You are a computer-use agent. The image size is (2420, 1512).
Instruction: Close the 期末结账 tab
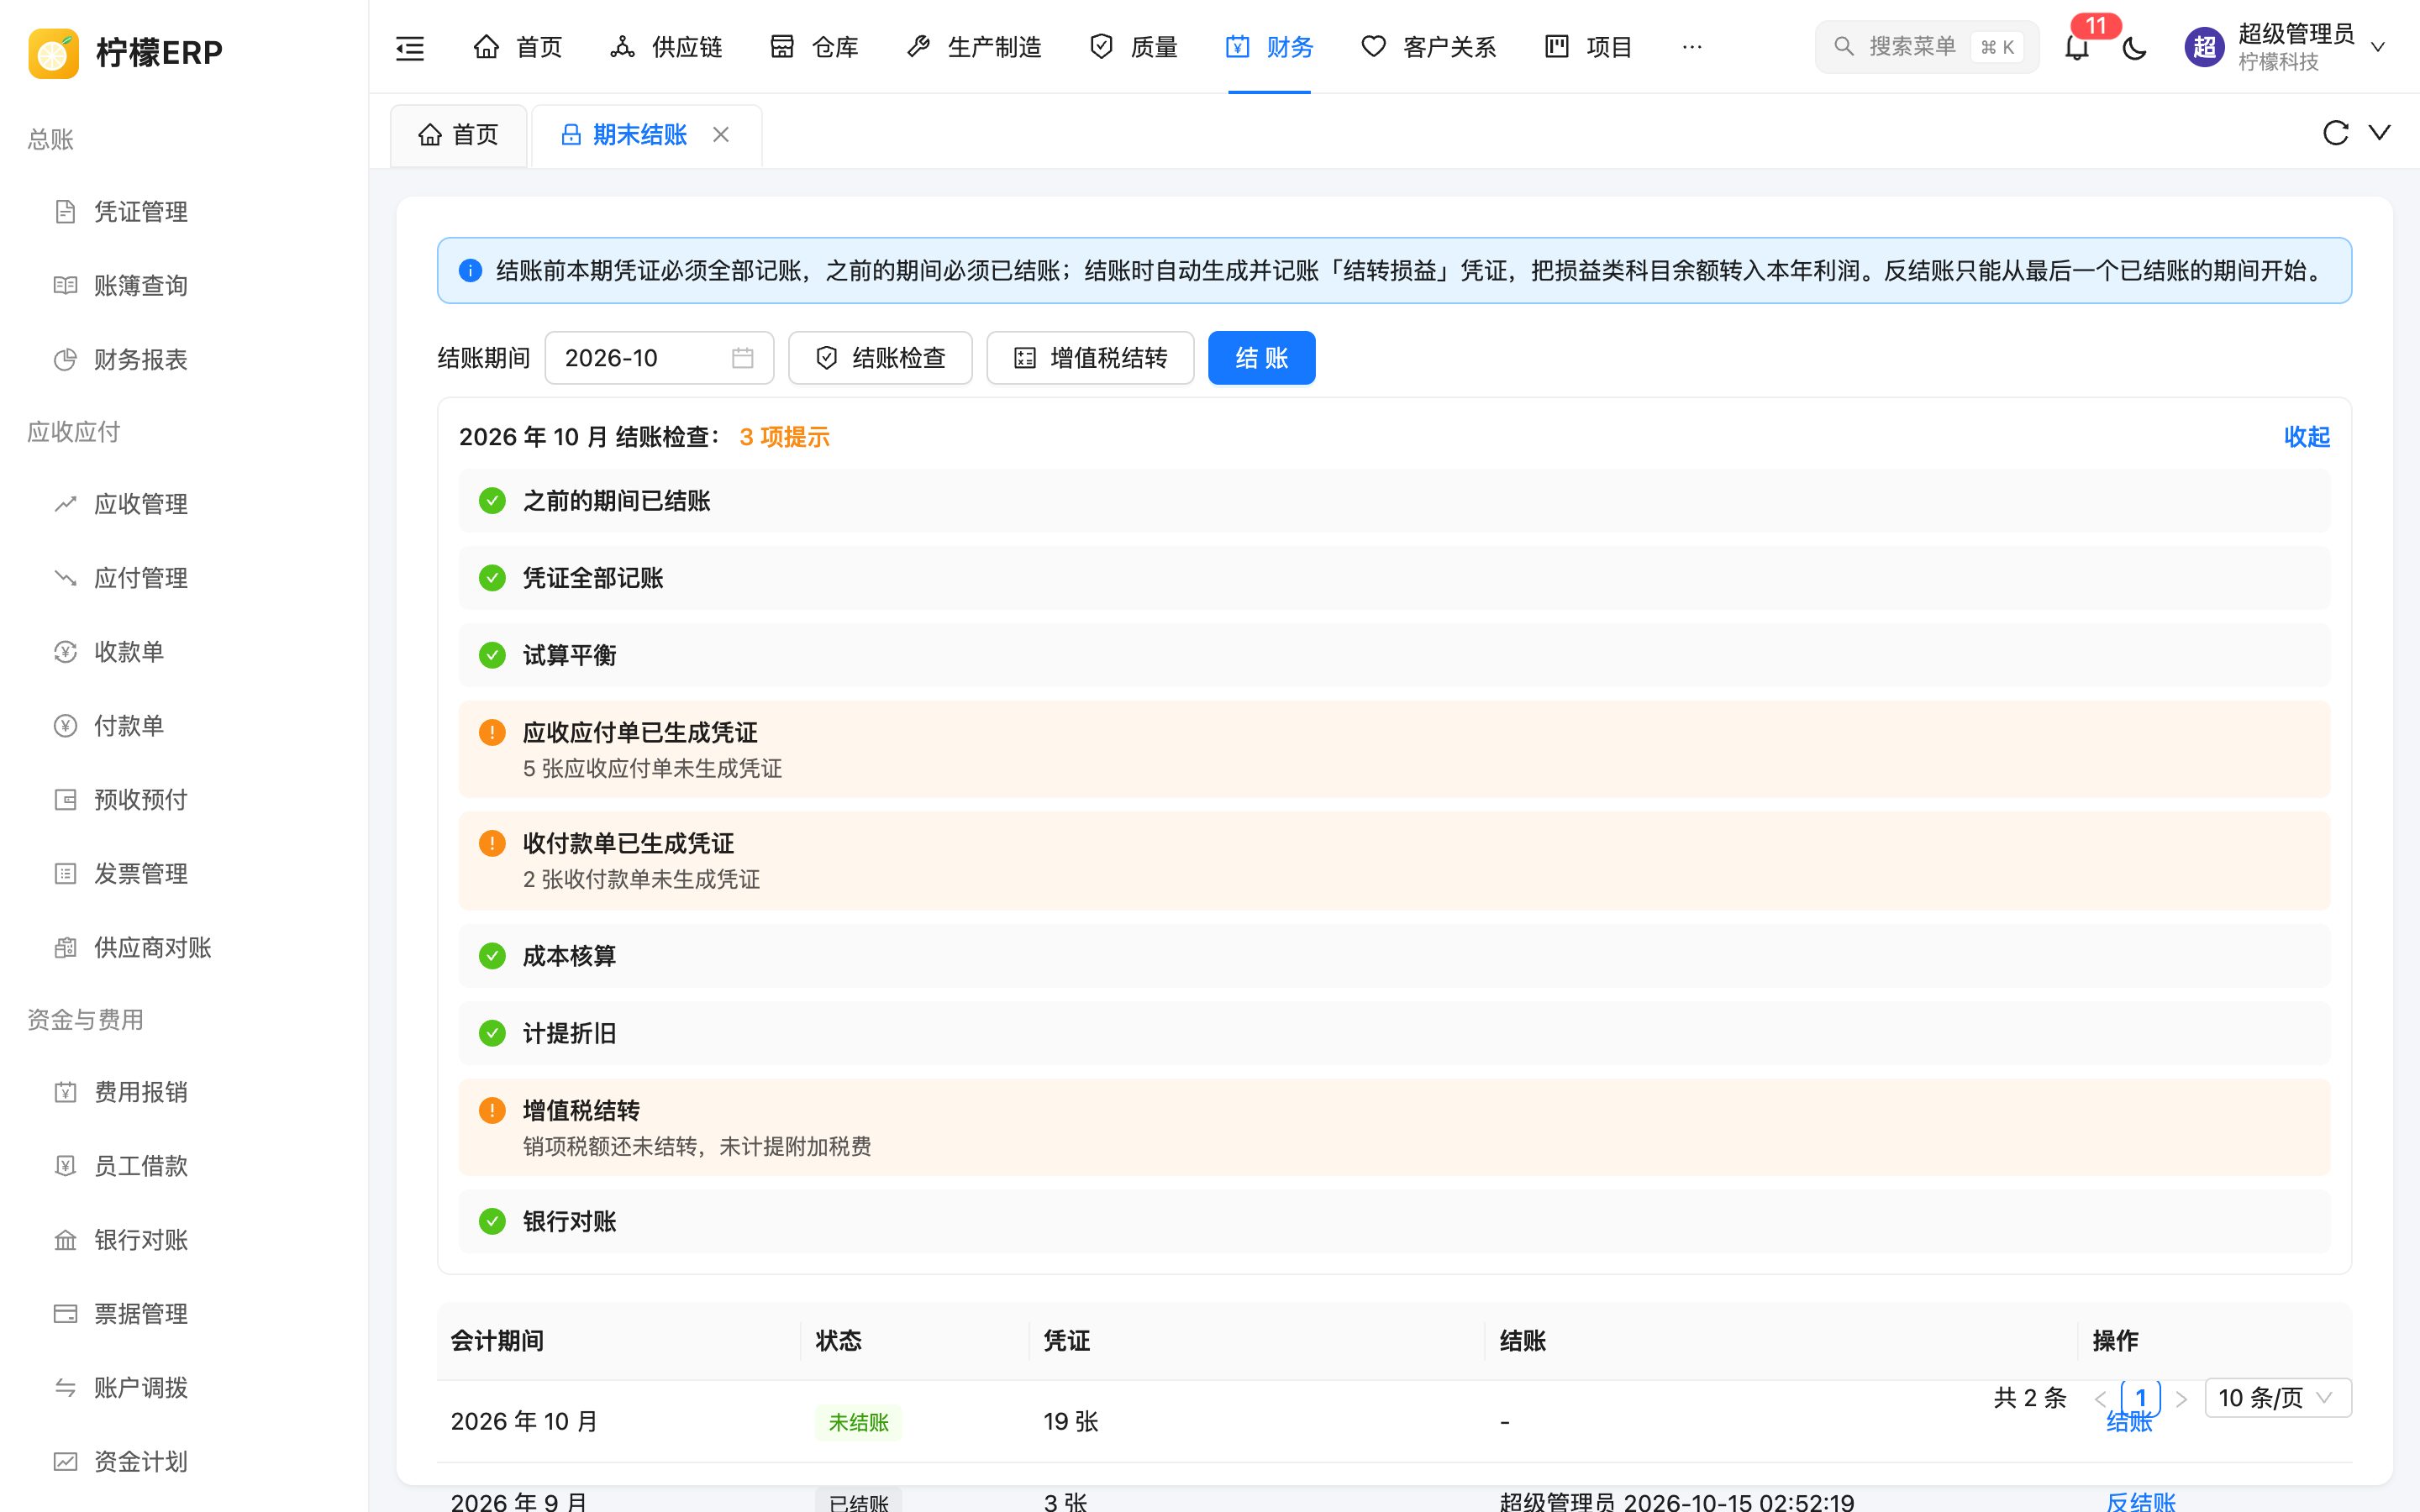tap(721, 134)
